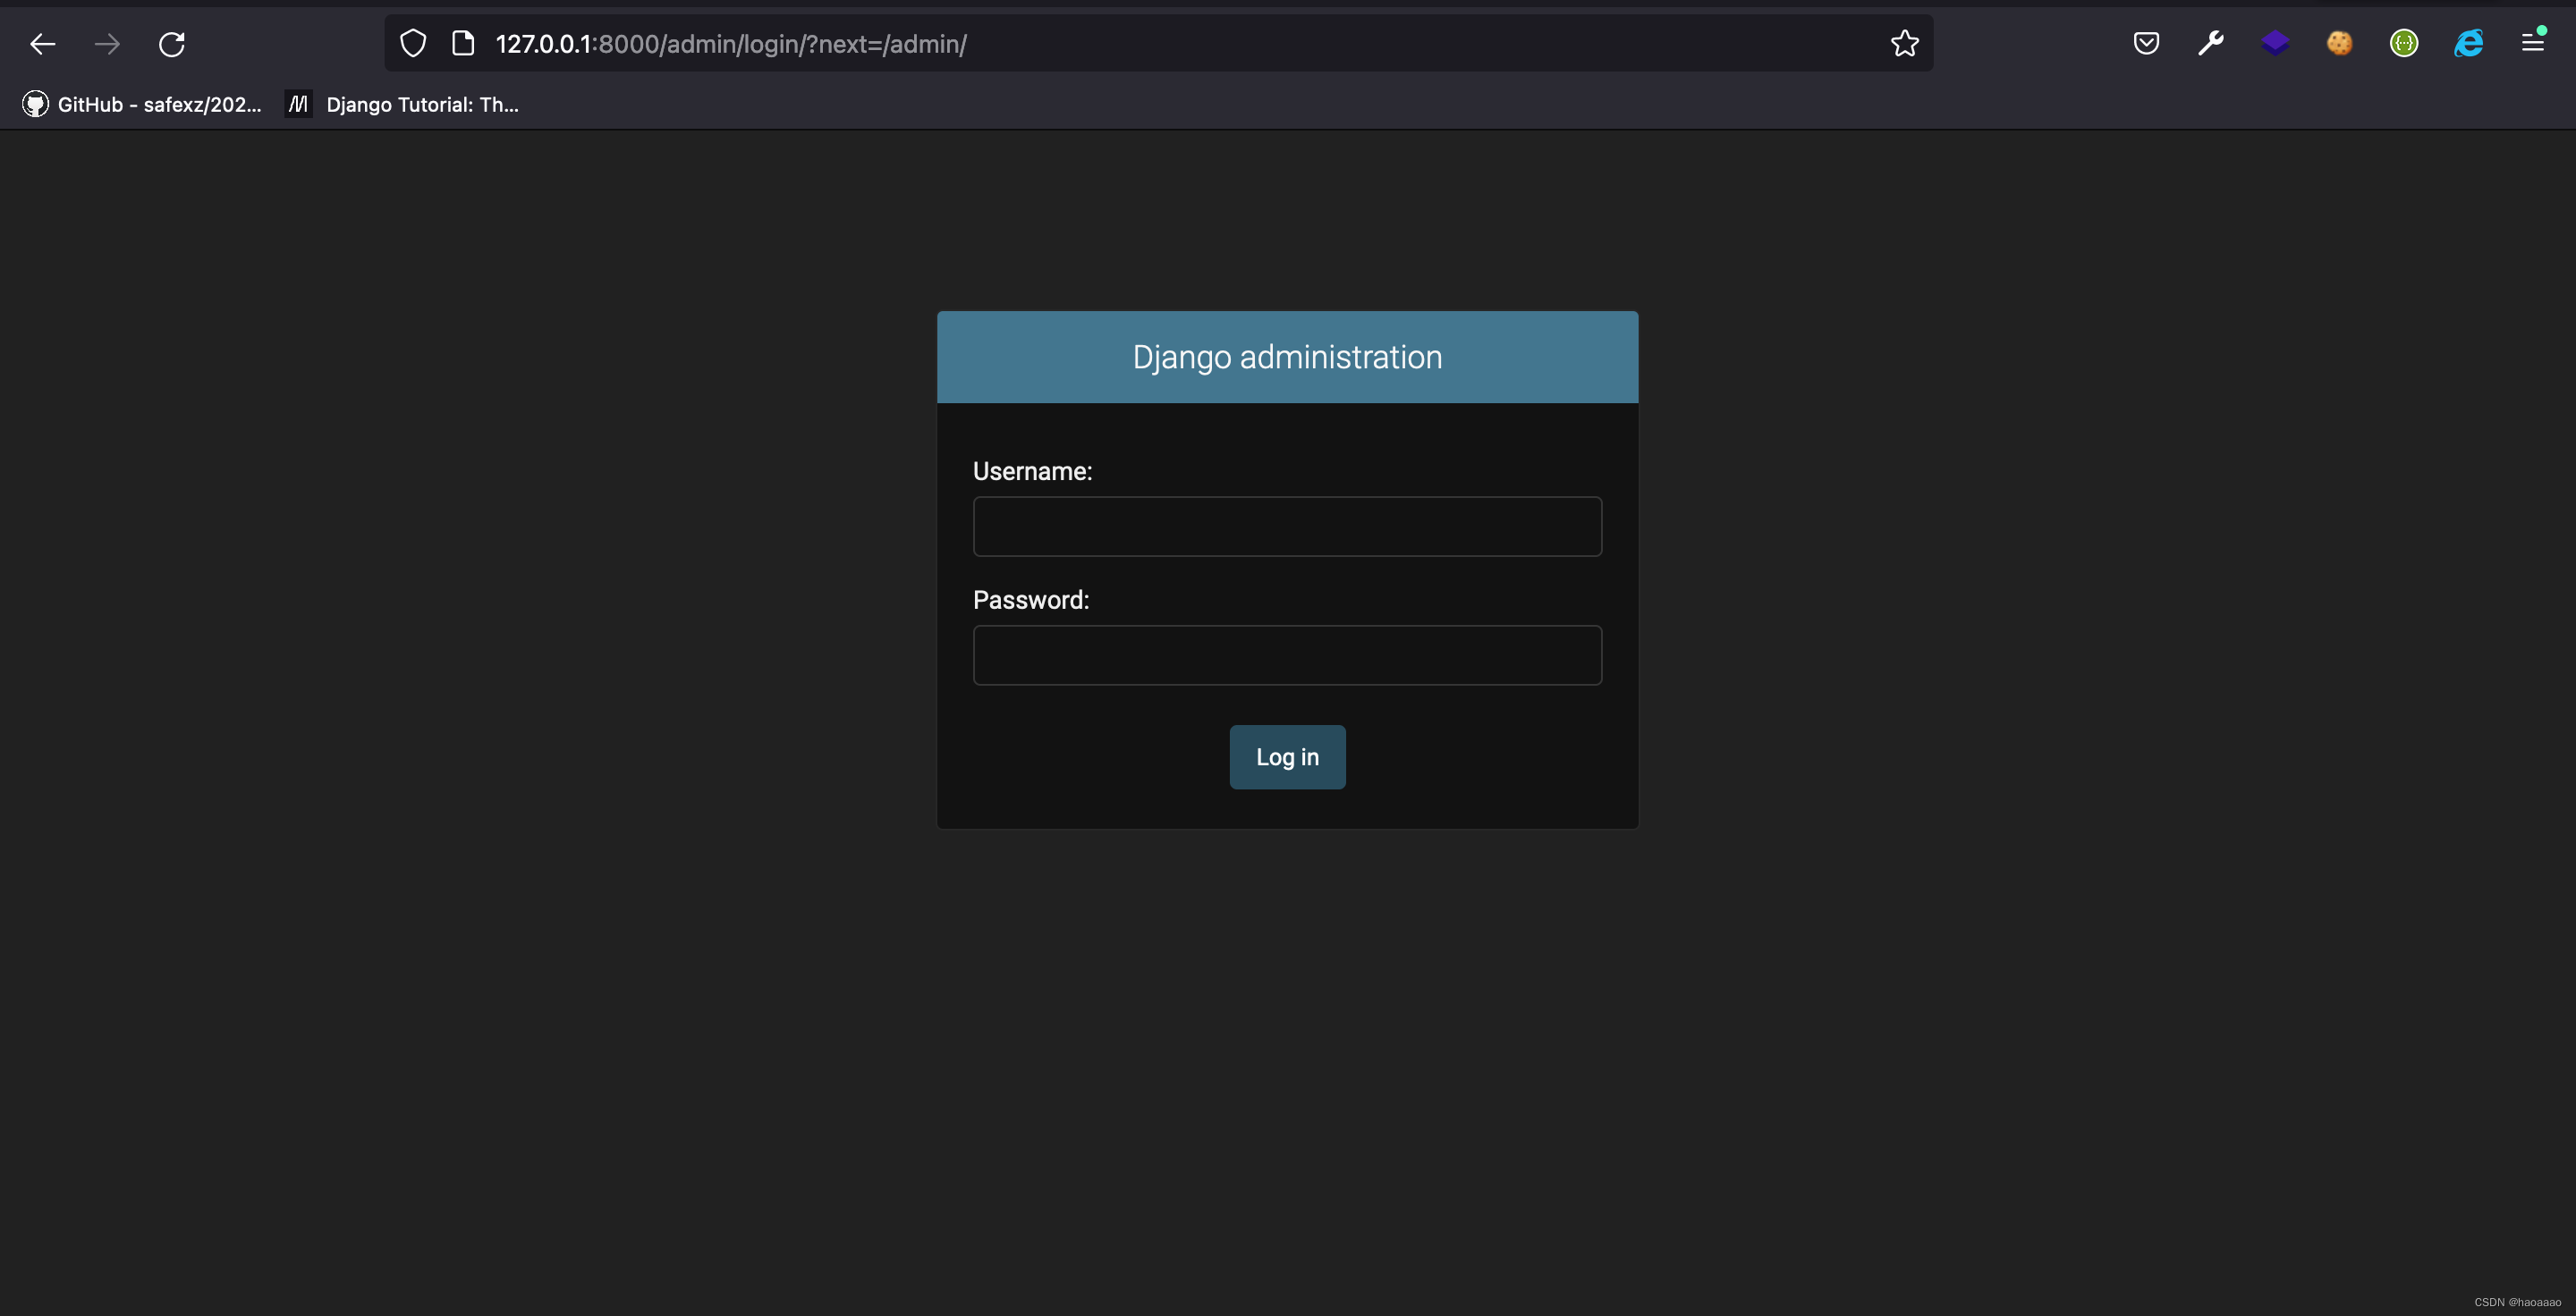Focus the Password input field
Screen dimensions: 2576x1316
pos(1287,655)
